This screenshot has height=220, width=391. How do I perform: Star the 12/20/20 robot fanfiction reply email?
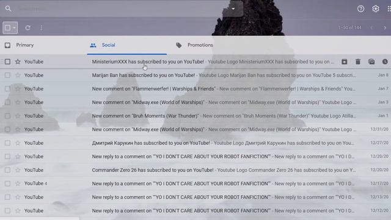pos(18,156)
